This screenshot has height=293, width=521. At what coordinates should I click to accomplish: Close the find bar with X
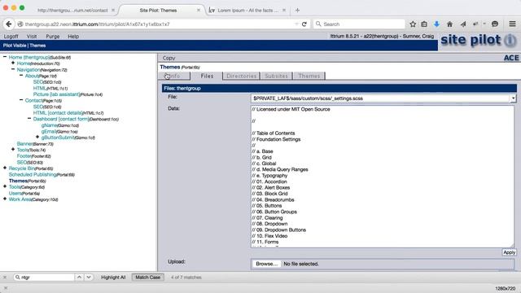click(x=5, y=277)
